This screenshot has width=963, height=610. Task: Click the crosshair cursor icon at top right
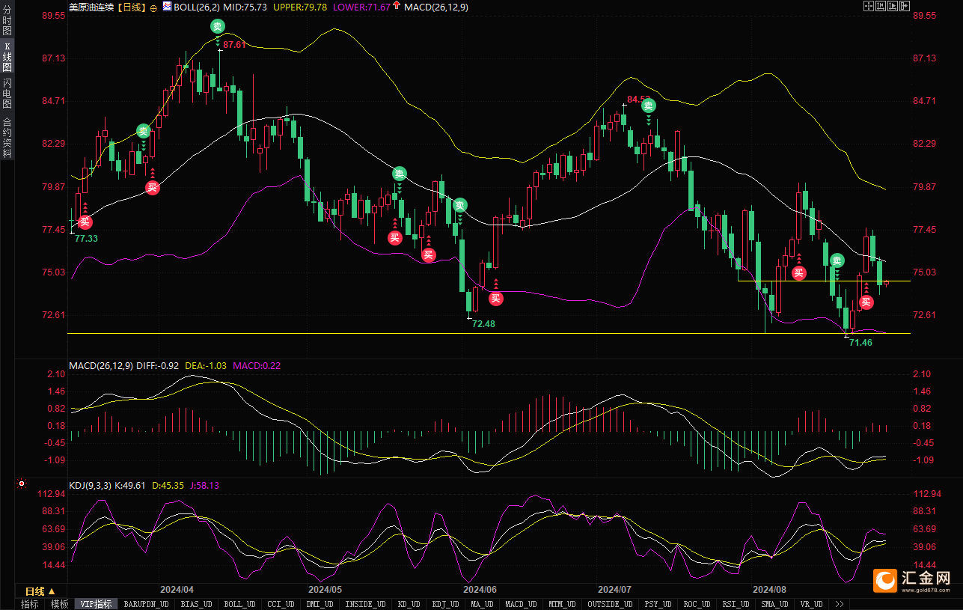click(869, 6)
